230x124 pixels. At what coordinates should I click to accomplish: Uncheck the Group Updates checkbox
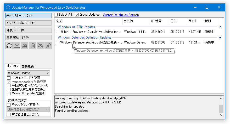(77, 15)
